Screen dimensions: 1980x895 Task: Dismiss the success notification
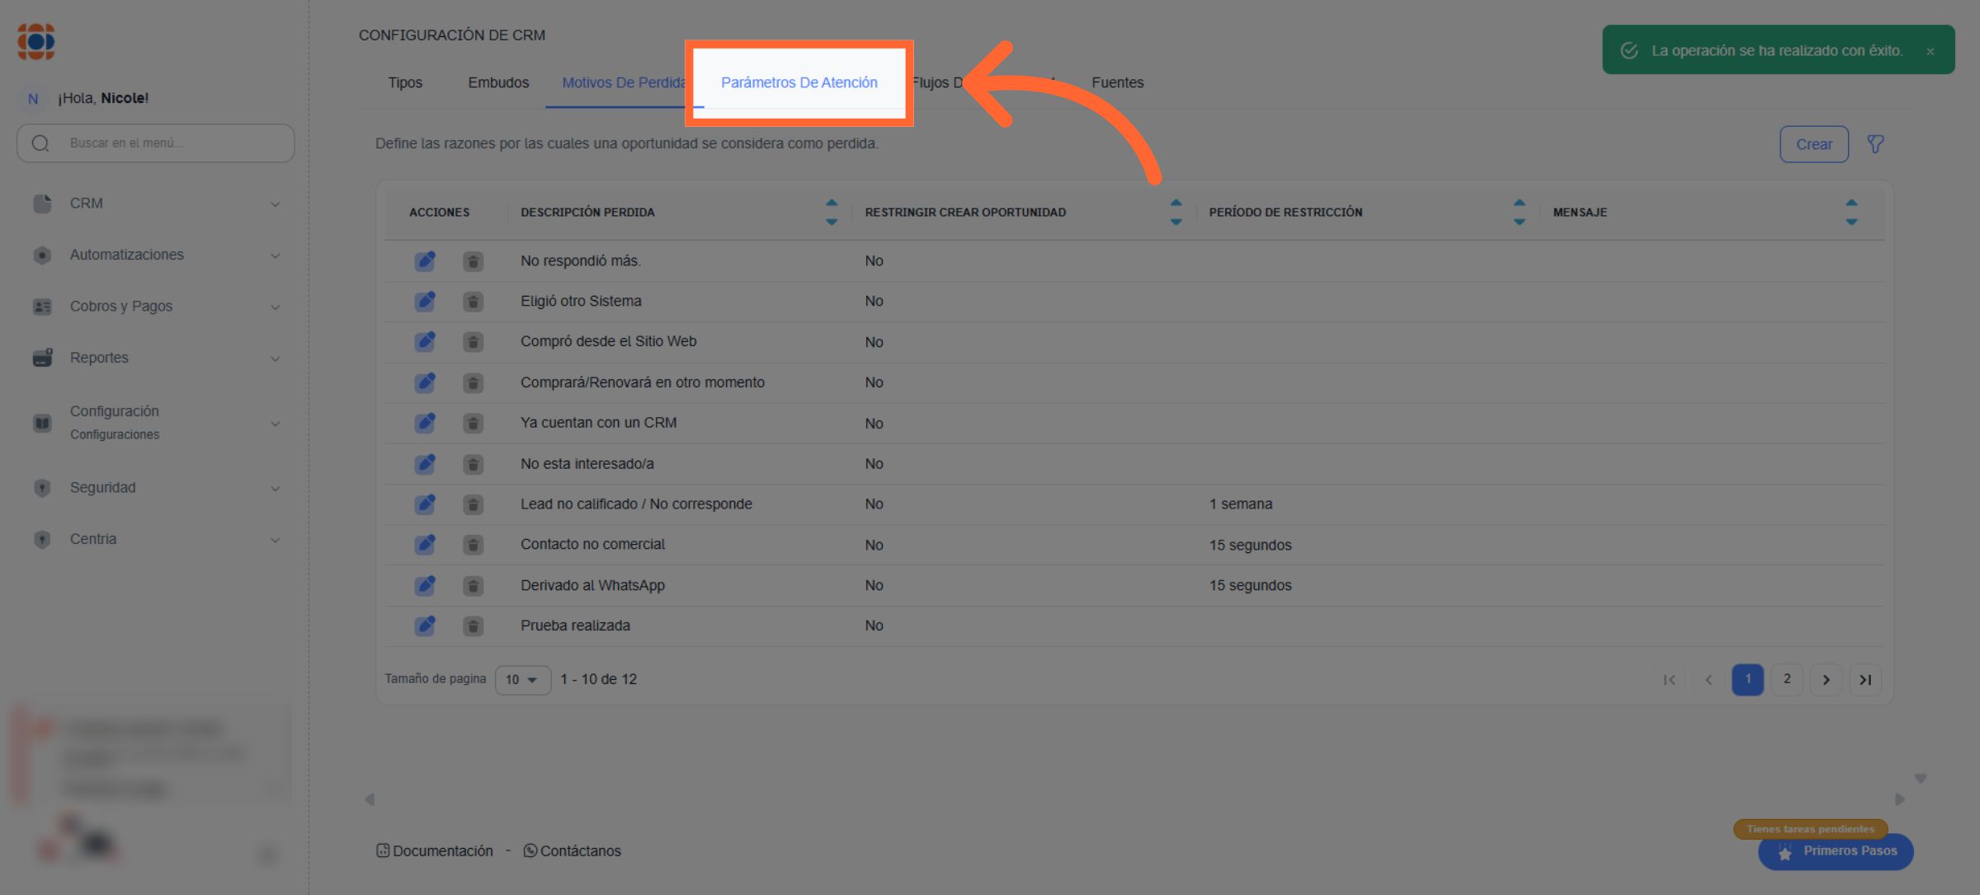tap(1930, 51)
